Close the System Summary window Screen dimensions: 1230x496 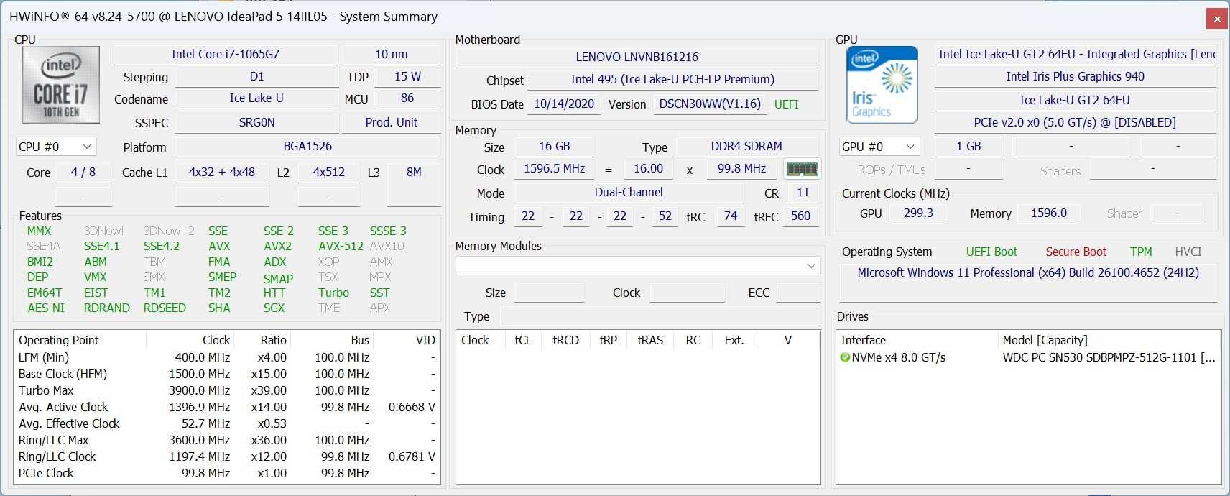coord(1216,19)
